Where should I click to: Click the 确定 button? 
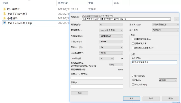pyautogui.click(x=131, y=99)
